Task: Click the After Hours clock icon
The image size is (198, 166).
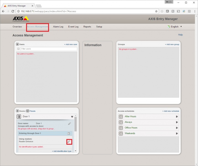Action: 121,117
